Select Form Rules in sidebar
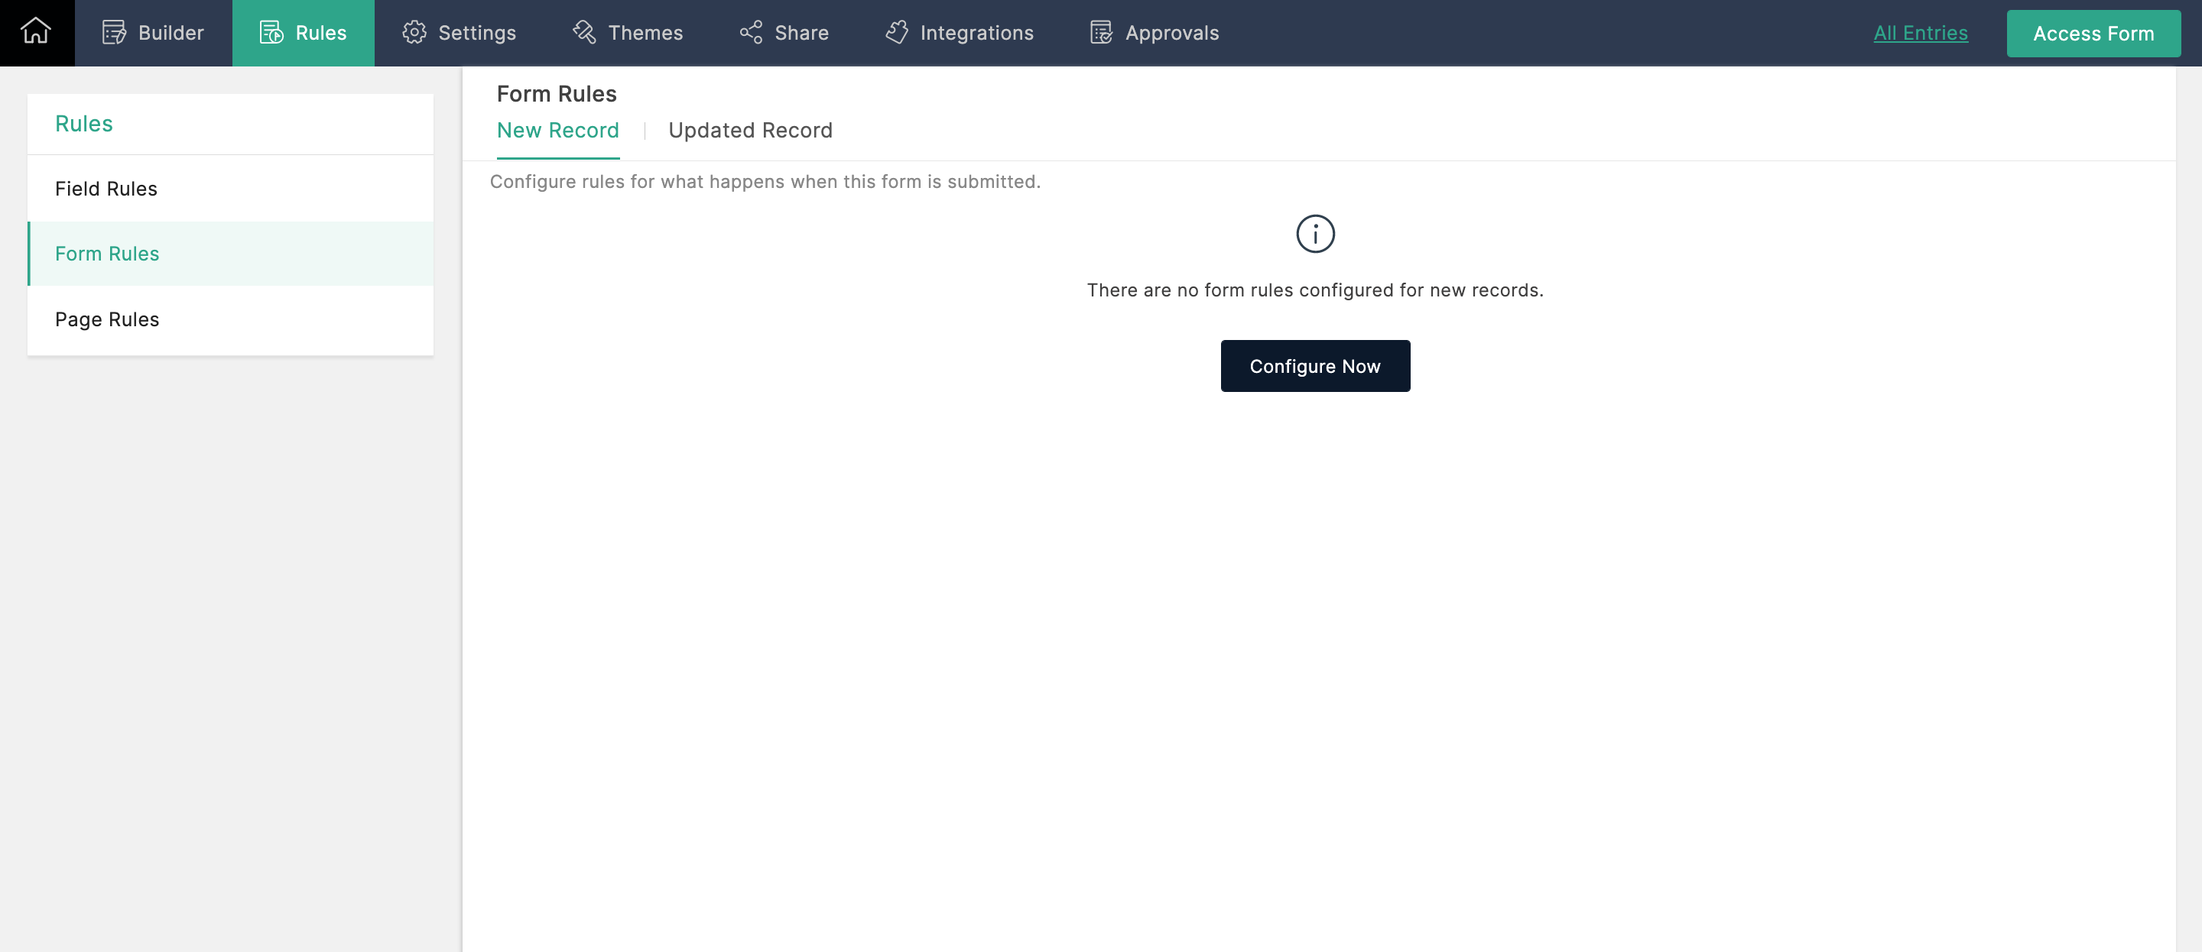The width and height of the screenshot is (2202, 952). [107, 254]
